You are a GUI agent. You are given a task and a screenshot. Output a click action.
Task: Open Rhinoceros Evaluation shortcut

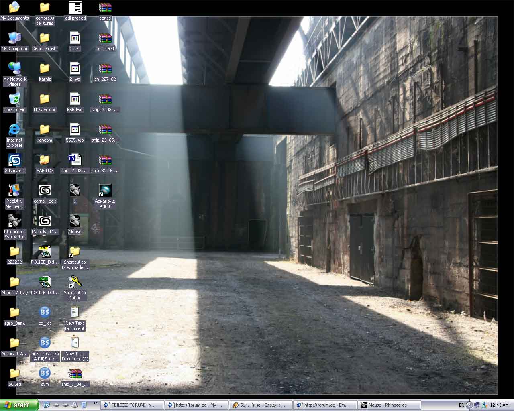(x=14, y=222)
